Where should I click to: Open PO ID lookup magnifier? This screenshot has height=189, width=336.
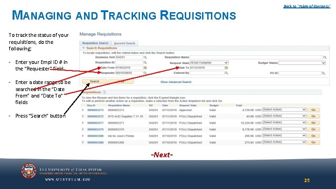click(x=323, y=73)
